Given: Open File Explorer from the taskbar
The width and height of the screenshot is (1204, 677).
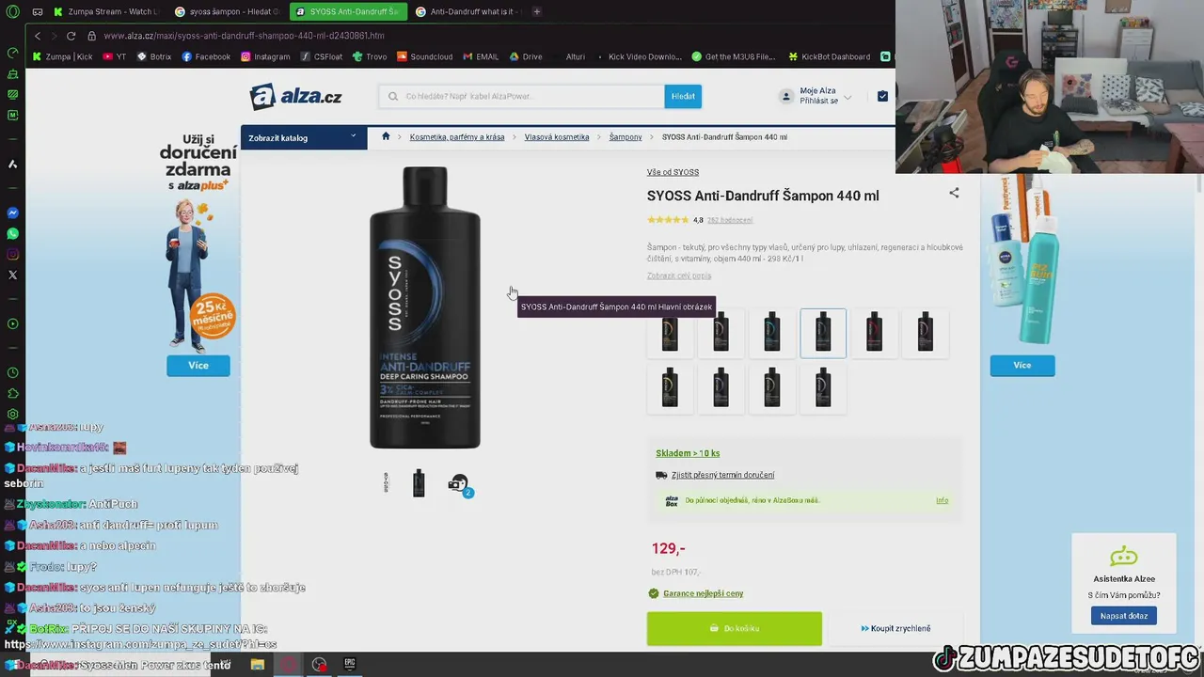Looking at the screenshot, I should pyautogui.click(x=258, y=664).
